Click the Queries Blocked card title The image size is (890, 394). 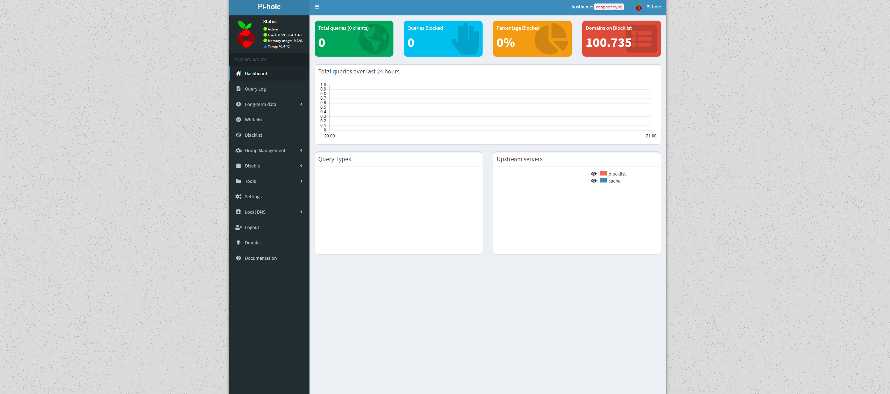click(x=425, y=28)
